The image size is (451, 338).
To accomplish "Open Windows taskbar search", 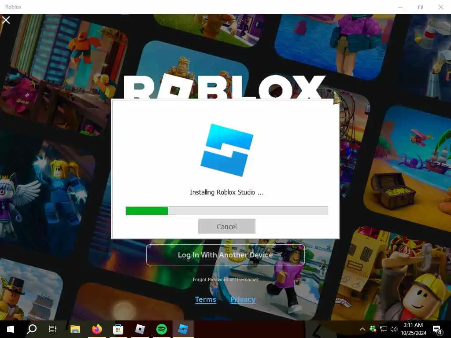I will [x=32, y=329].
